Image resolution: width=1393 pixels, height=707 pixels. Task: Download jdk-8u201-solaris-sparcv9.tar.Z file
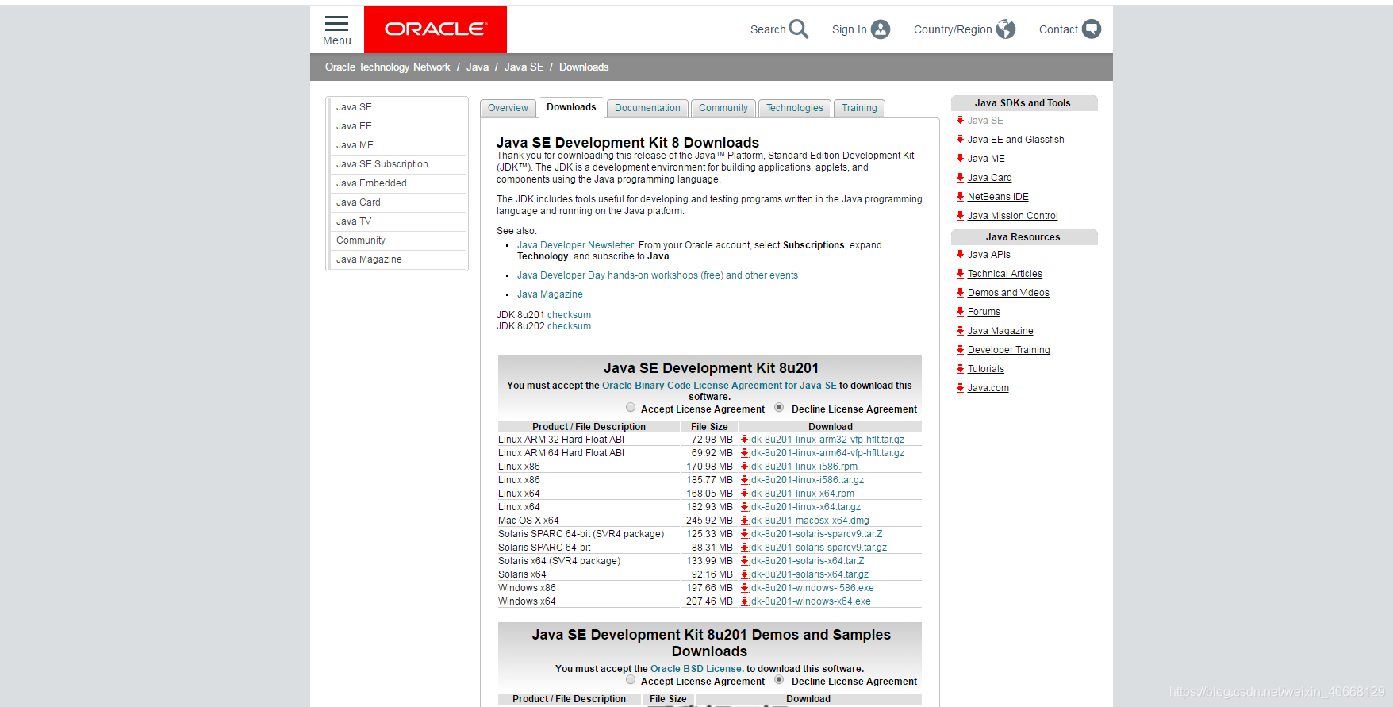click(816, 534)
